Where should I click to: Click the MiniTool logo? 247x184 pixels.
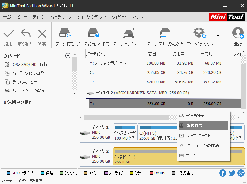click(x=227, y=17)
